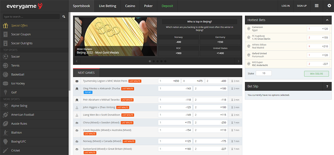Select the Alpine Skiing icon
Image resolution: width=334 pixels, height=155 pixels.
pos(6,105)
